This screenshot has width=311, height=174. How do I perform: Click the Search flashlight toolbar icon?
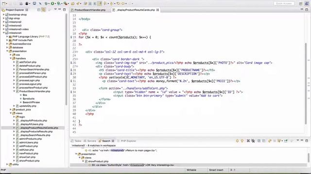78,3
